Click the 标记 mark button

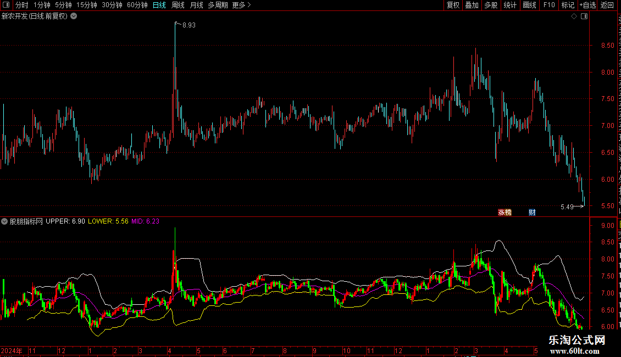click(568, 5)
